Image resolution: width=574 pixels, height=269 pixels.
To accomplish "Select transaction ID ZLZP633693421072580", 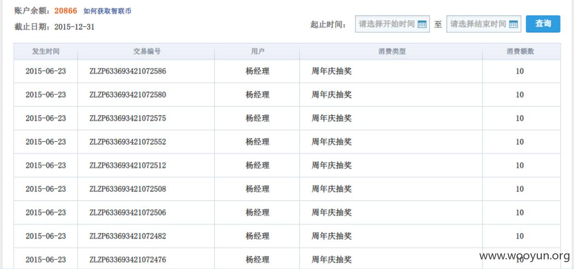I will coord(128,95).
